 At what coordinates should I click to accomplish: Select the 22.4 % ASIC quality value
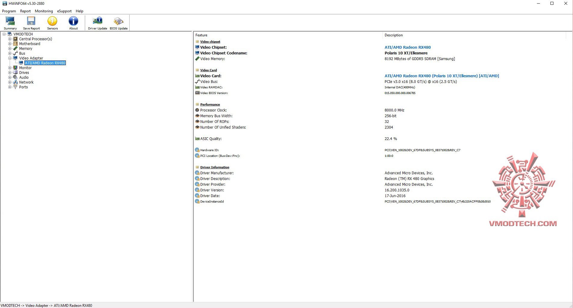[391, 139]
